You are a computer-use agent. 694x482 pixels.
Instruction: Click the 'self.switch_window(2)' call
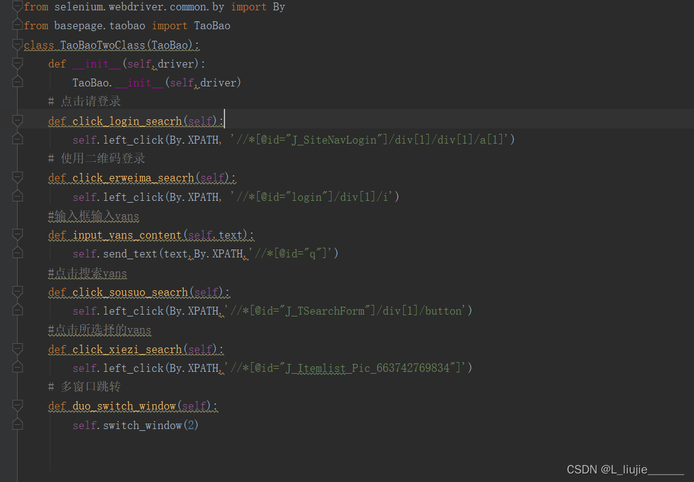point(136,425)
